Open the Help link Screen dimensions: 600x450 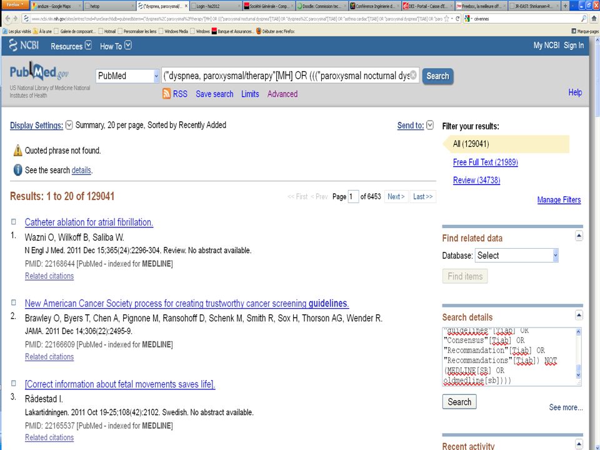(575, 92)
